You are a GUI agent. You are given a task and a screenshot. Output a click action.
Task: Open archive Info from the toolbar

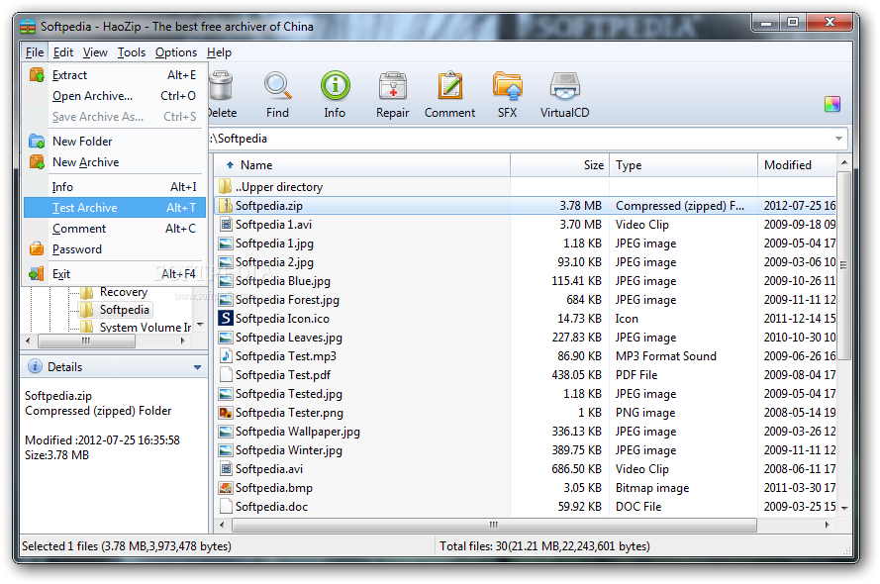coord(335,86)
